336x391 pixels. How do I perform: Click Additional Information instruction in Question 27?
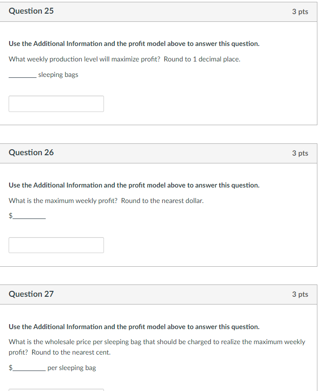point(133,326)
